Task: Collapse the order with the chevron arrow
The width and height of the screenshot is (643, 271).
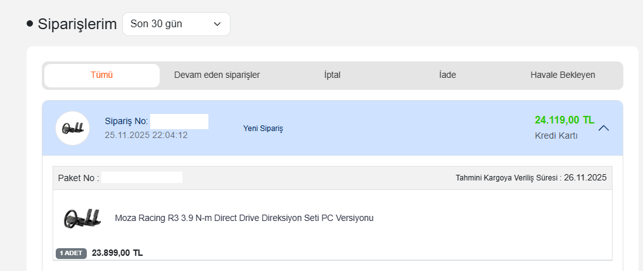Action: tap(604, 128)
